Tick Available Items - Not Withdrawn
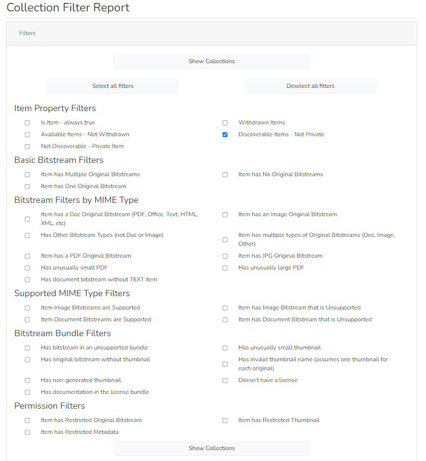This screenshot has height=461, width=426. click(28, 135)
